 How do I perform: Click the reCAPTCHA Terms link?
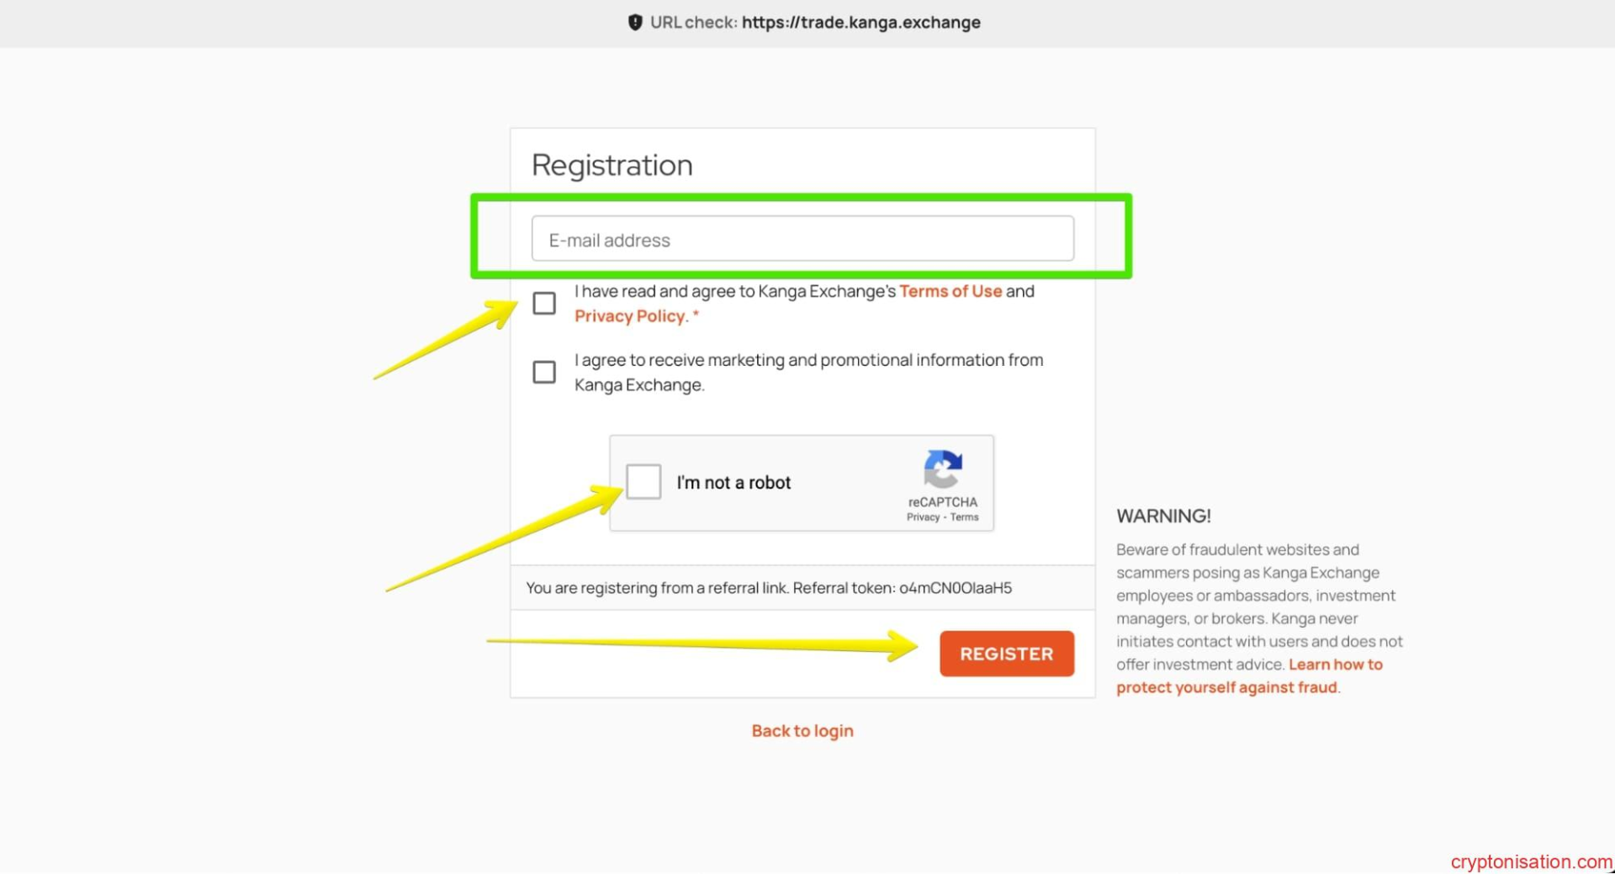(965, 517)
